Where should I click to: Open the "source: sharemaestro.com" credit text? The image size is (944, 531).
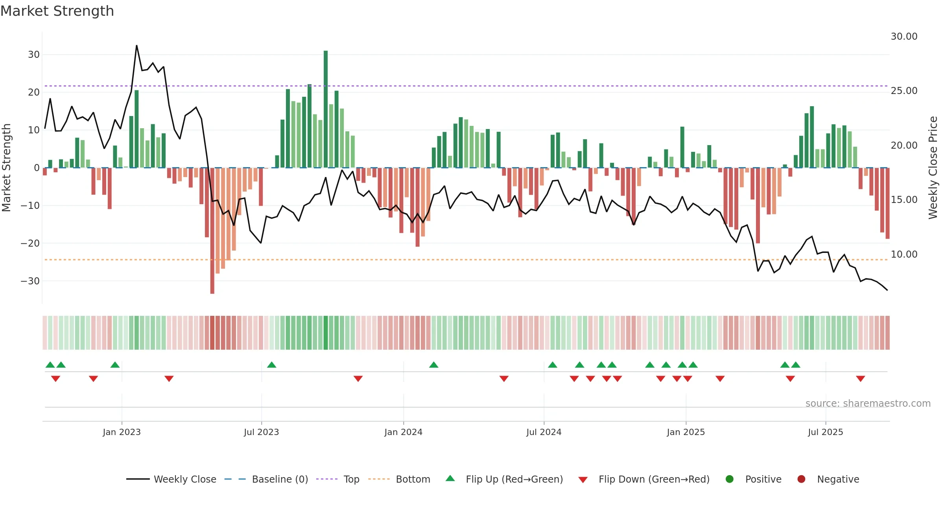pos(868,404)
